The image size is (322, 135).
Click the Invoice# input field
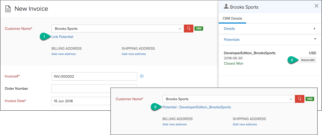click(94, 76)
